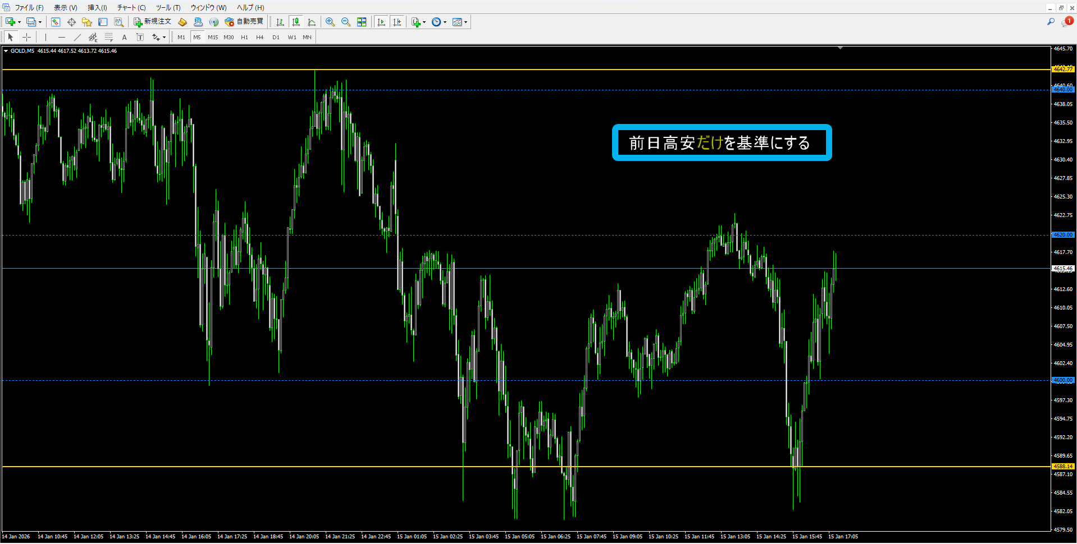1077x544 pixels.
Task: Switch to the W1 timeframe
Action: (292, 37)
